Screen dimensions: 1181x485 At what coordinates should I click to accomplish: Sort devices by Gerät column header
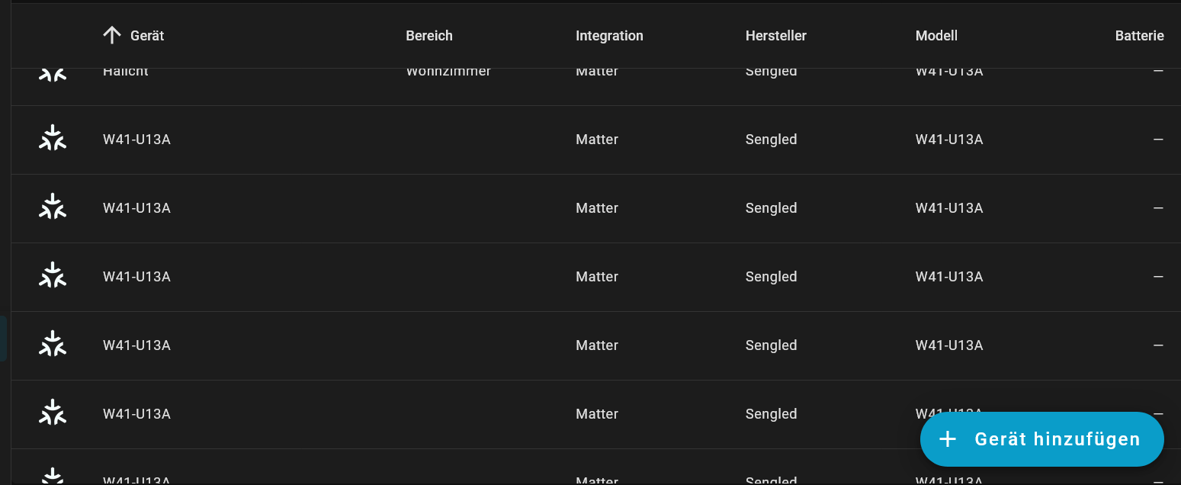click(147, 36)
